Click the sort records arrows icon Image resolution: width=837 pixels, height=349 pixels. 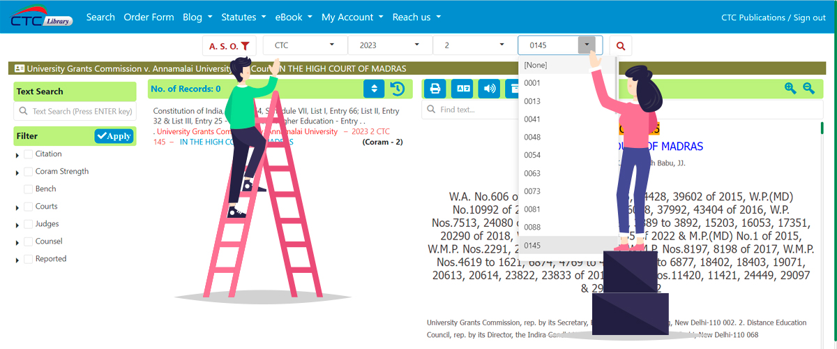point(374,89)
